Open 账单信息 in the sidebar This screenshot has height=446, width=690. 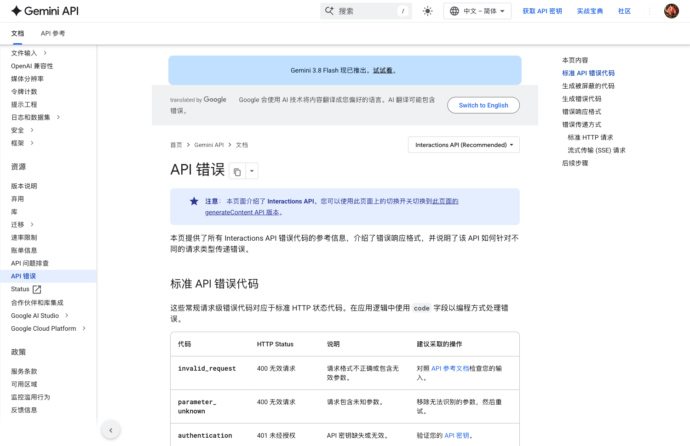pyautogui.click(x=24, y=250)
